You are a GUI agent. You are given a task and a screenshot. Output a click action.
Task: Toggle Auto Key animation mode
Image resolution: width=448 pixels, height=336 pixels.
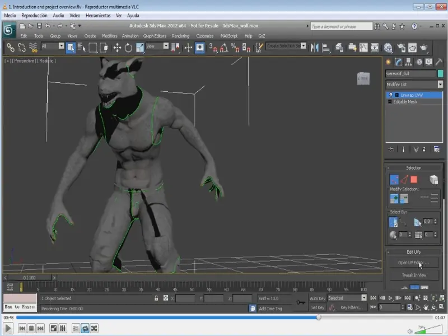click(318, 298)
